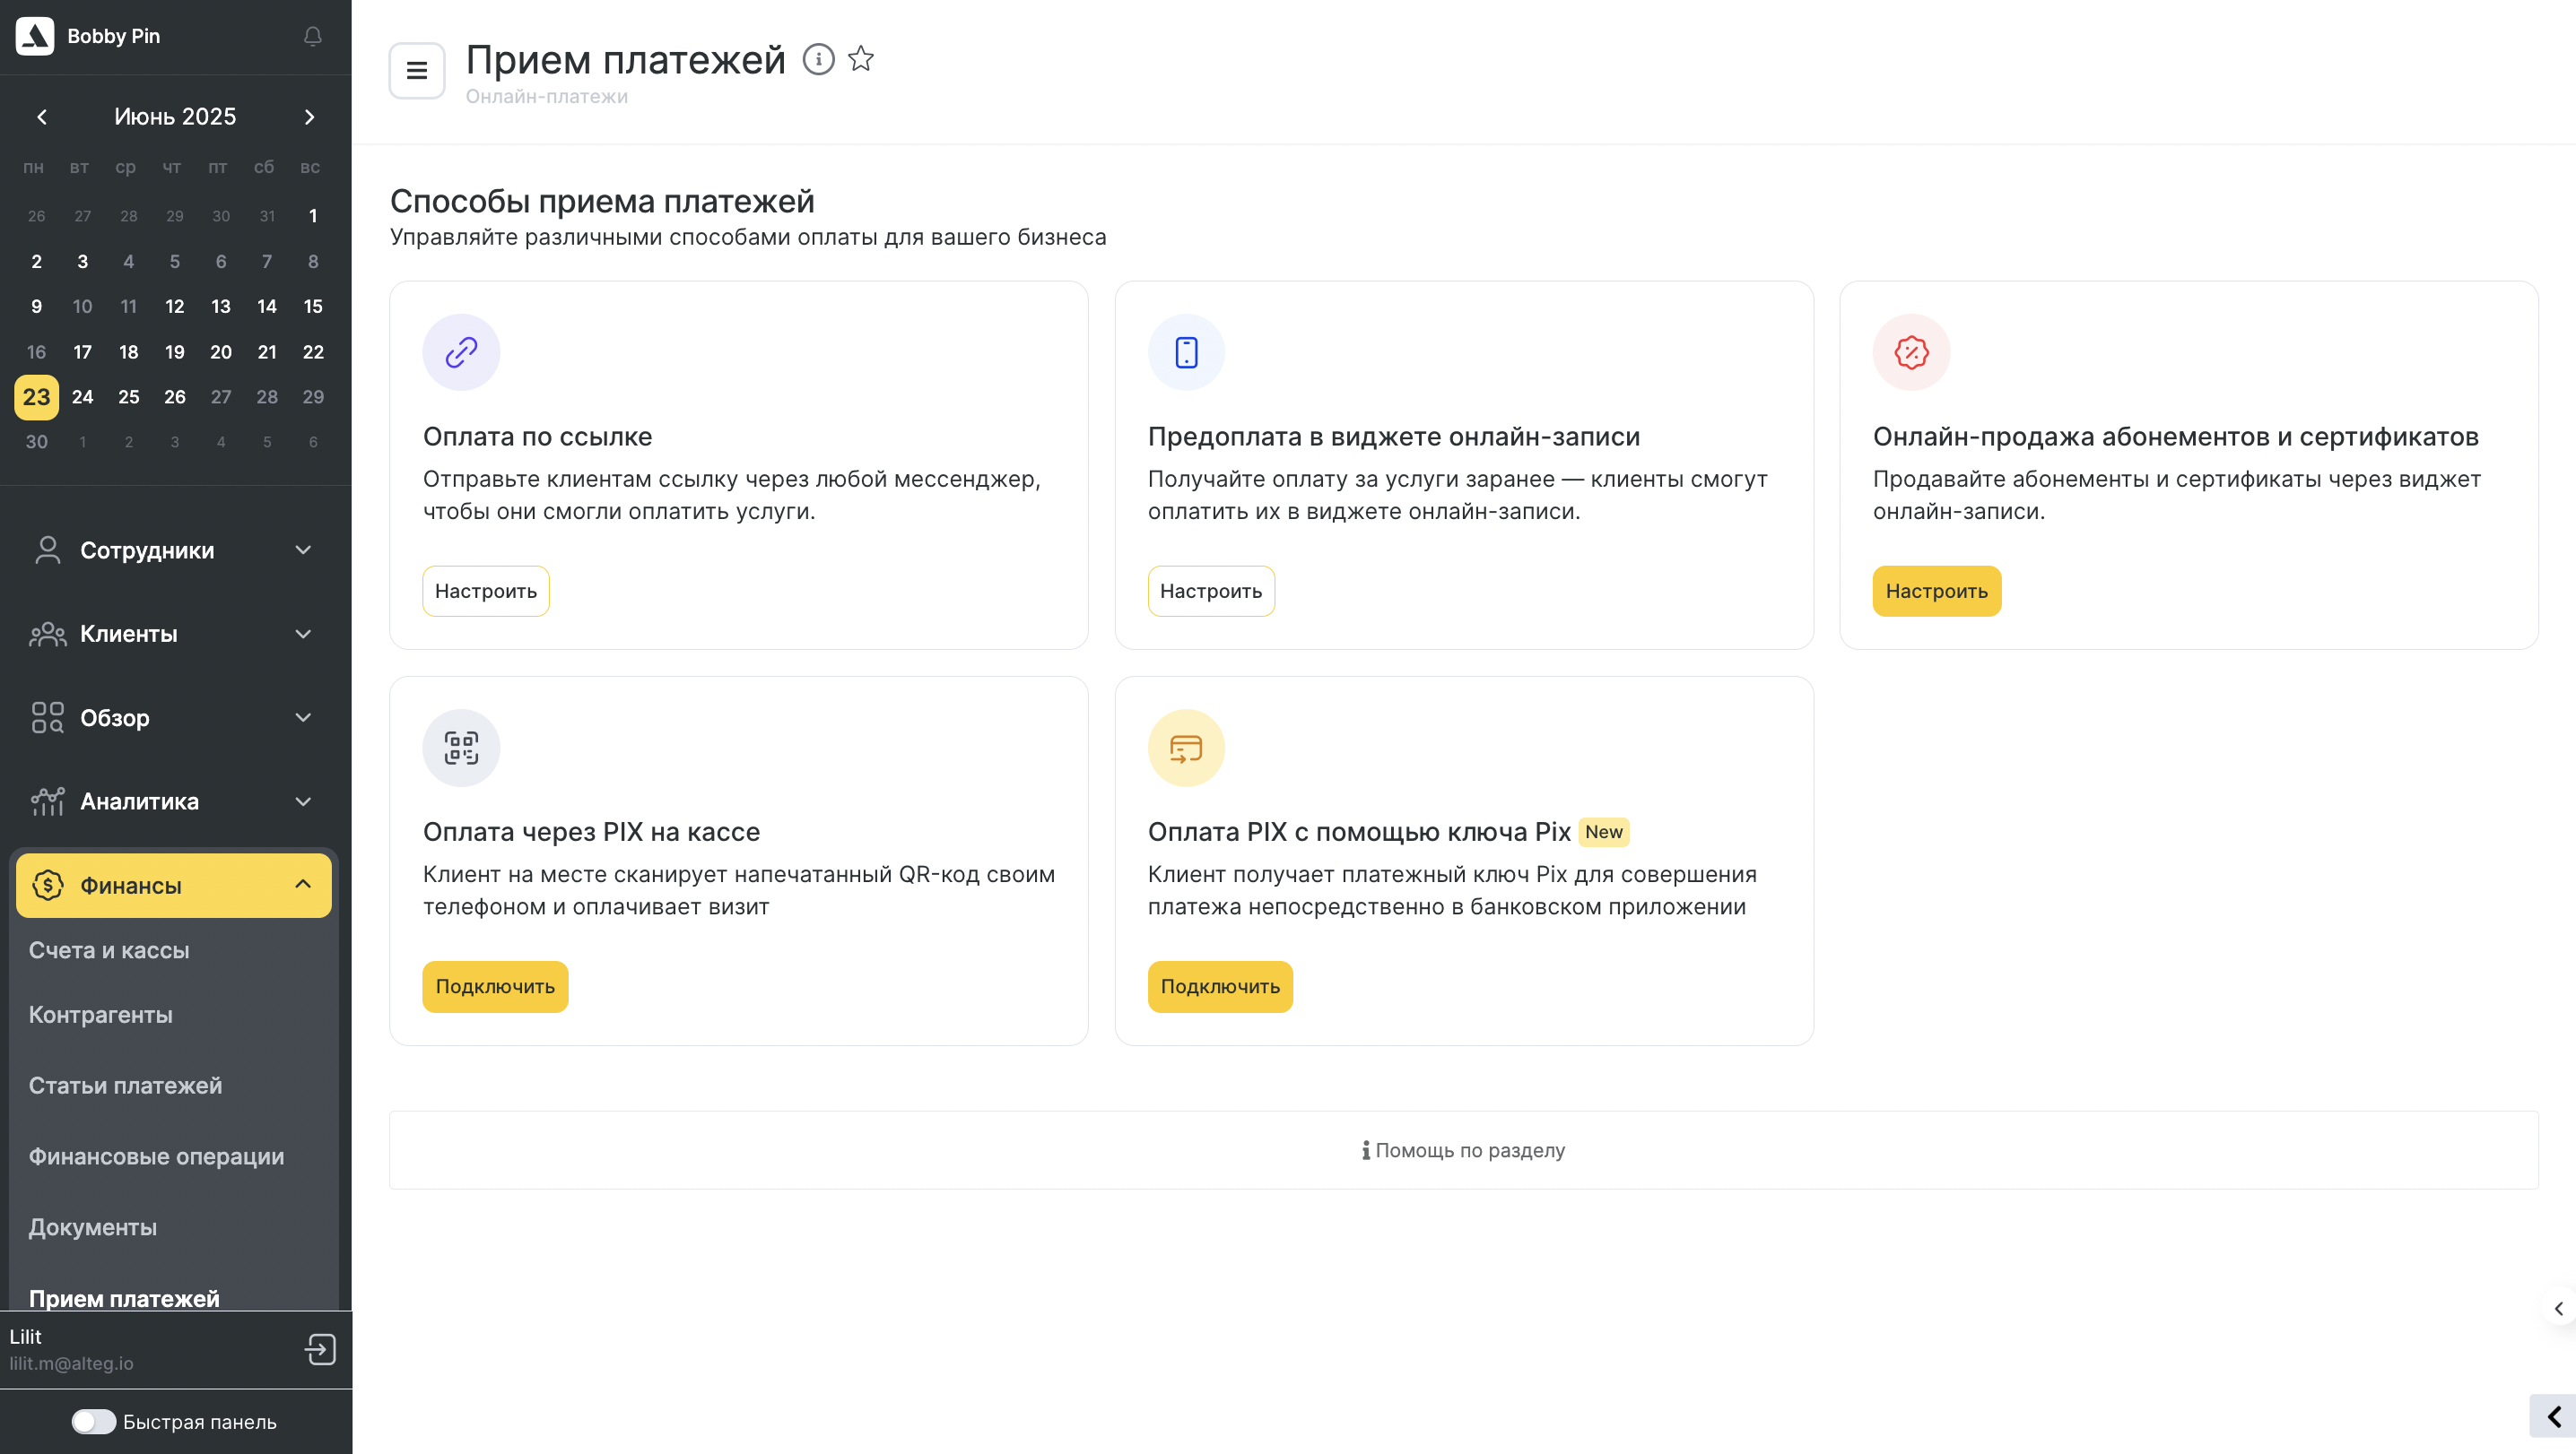Click Подключить for Оплата PIX с ключом
2576x1454 pixels.
tap(1220, 986)
